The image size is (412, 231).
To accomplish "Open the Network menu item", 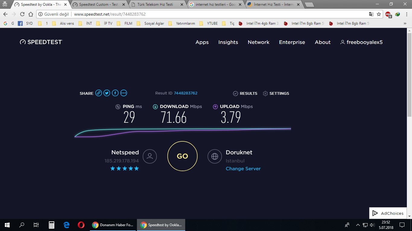I will pos(258,42).
